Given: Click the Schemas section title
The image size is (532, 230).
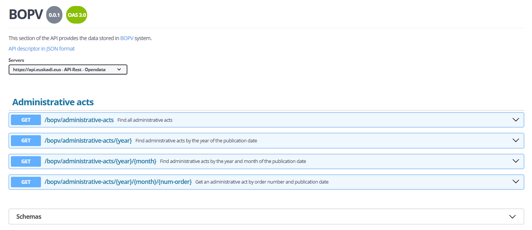Looking at the screenshot, I should pyautogui.click(x=29, y=217).
